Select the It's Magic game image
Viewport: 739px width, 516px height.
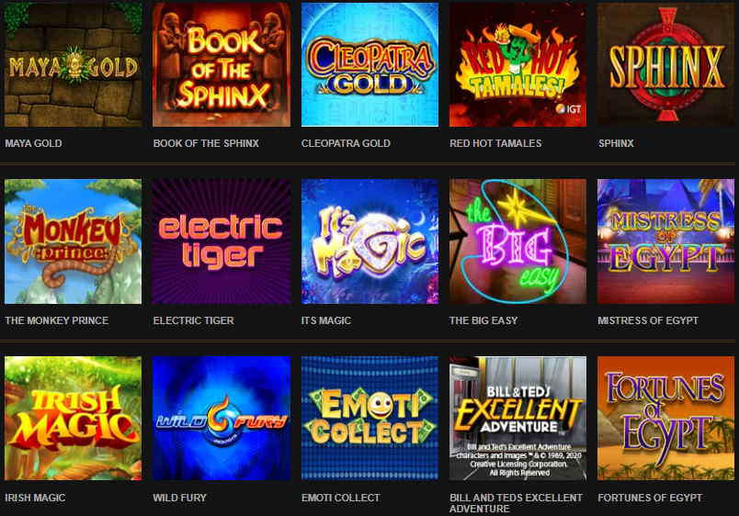[370, 241]
